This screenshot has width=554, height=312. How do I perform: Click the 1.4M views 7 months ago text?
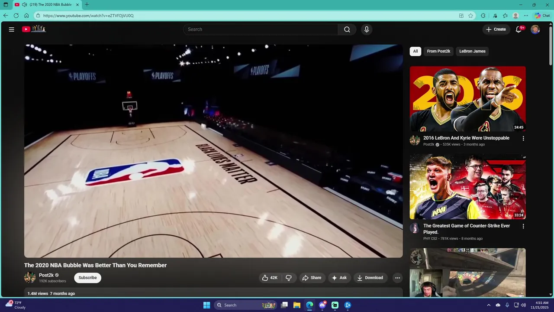(x=51, y=293)
